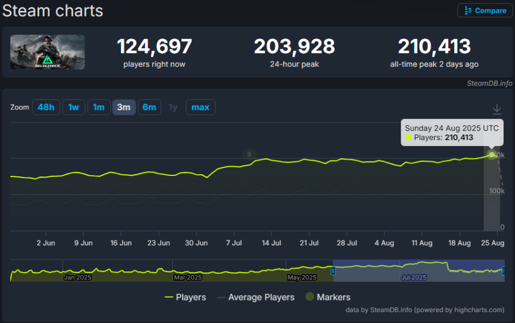515x323 pixels.
Task: Click the 'all-time peak 2 days ago' label
Action: (434, 64)
